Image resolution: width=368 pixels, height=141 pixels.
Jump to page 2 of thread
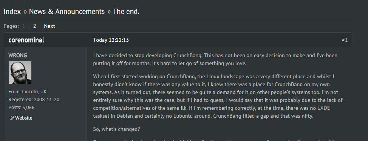[34, 26]
